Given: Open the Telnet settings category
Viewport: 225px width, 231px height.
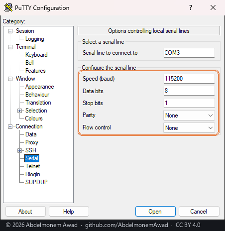Looking at the screenshot, I should point(33,166).
